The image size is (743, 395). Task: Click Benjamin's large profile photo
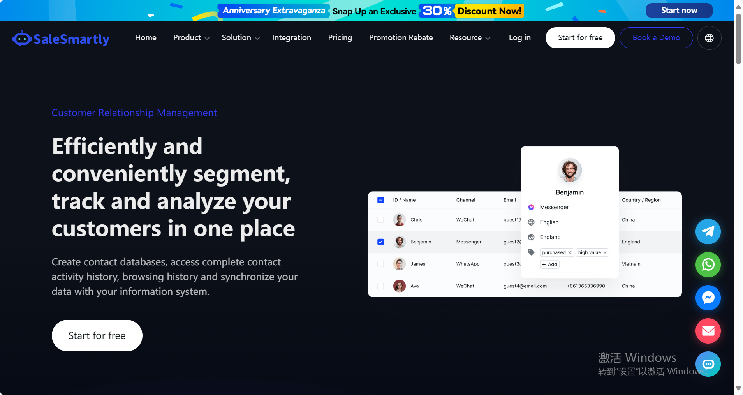tap(570, 170)
